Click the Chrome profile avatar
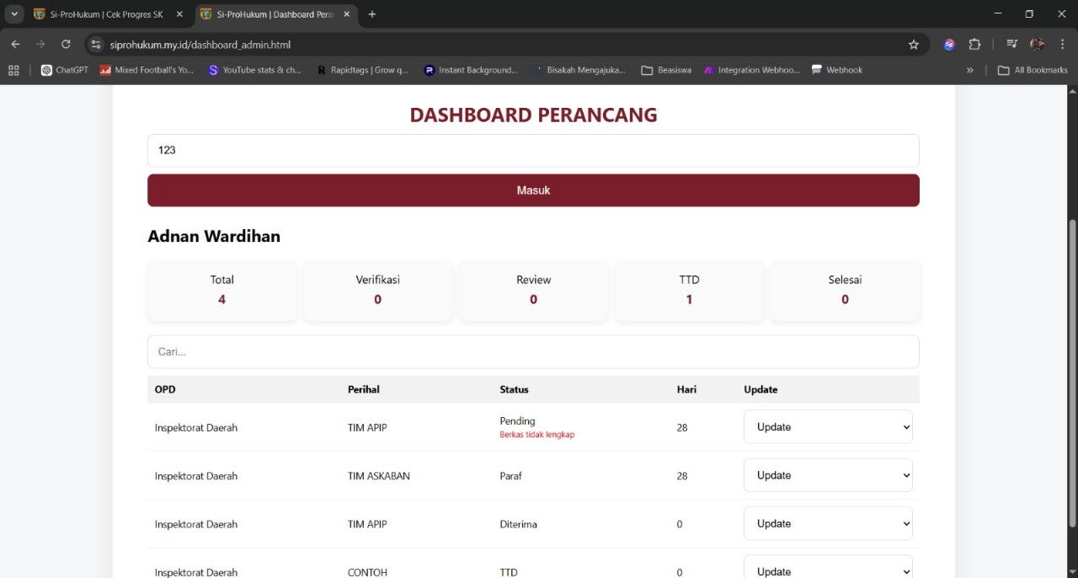 1036,44
